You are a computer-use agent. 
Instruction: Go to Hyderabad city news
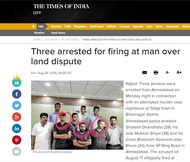[97, 26]
